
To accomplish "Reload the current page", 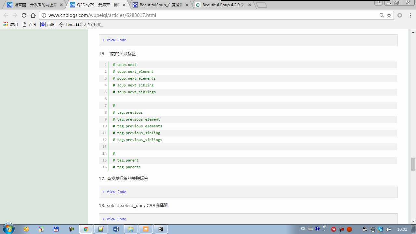I will pos(24,15).
